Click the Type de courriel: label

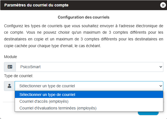point(19,76)
